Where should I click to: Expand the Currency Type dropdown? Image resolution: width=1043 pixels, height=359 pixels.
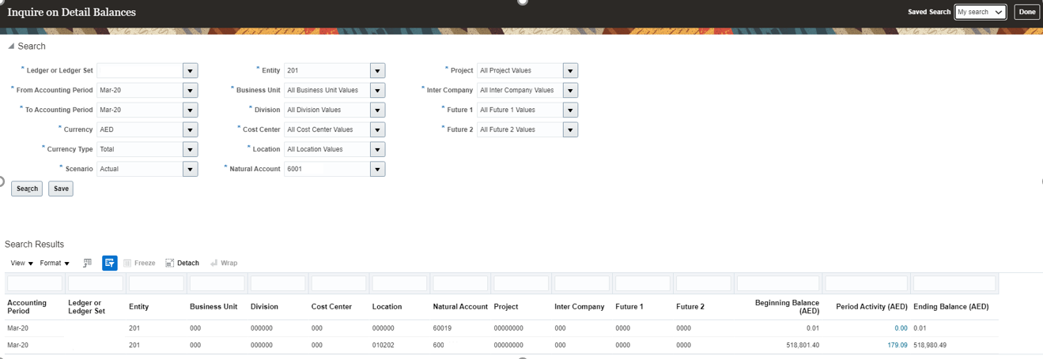click(x=190, y=149)
